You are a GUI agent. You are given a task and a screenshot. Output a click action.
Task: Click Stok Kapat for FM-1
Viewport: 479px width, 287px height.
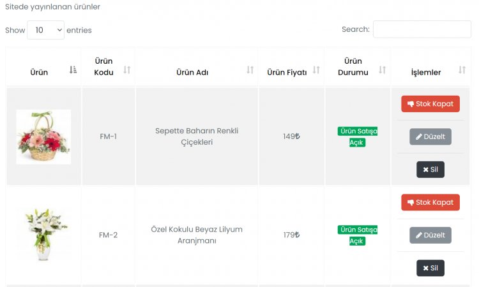[x=430, y=104]
